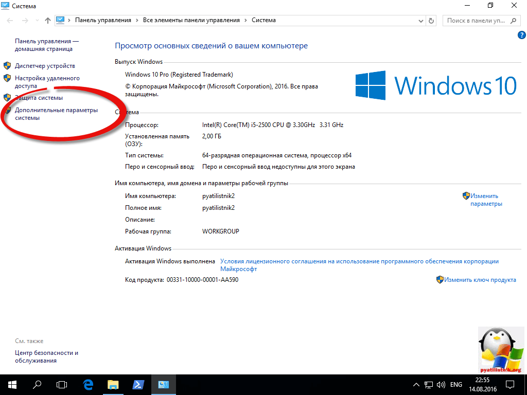Select 'Все элементы панели управления' breadcrumb
Image resolution: width=527 pixels, height=395 pixels.
pos(191,20)
